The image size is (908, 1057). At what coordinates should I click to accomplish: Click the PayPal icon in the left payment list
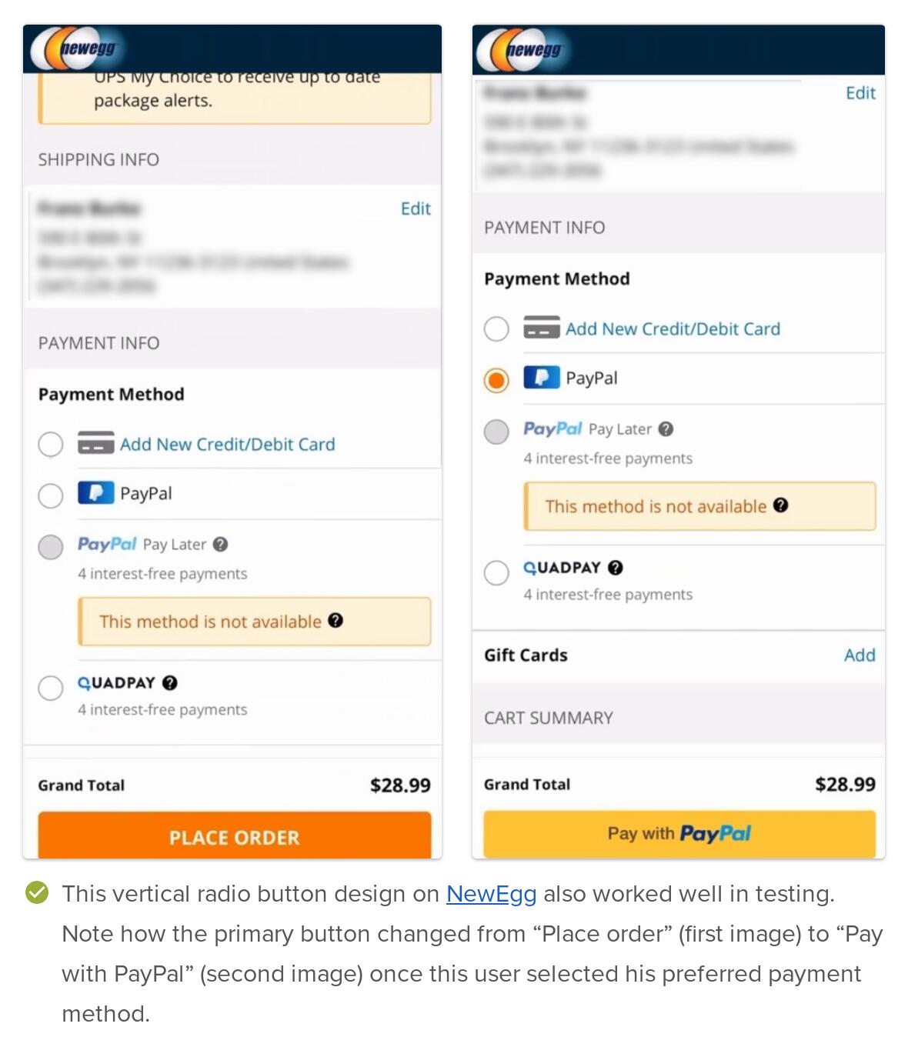coord(96,492)
